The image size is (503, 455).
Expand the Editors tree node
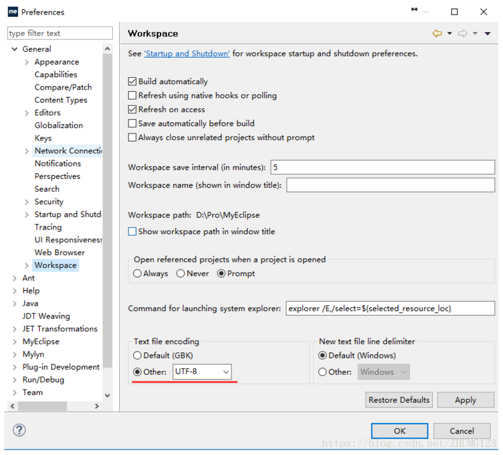tap(27, 113)
